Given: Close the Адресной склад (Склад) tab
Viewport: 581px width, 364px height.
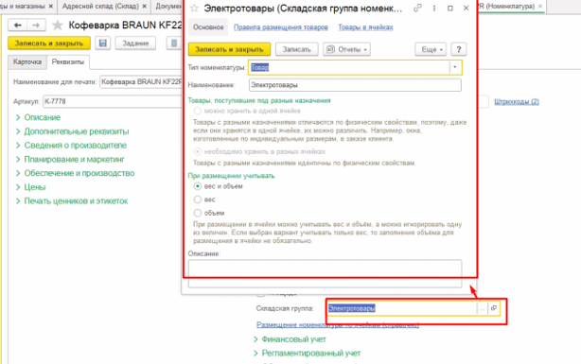Looking at the screenshot, I should 144,7.
